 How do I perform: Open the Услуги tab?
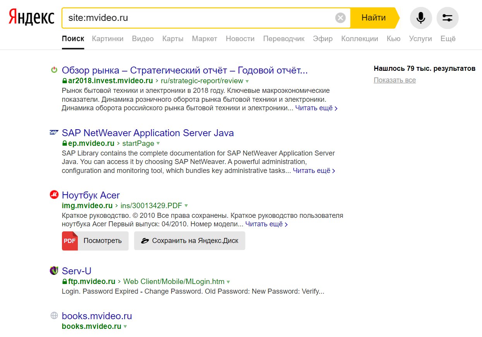point(420,39)
